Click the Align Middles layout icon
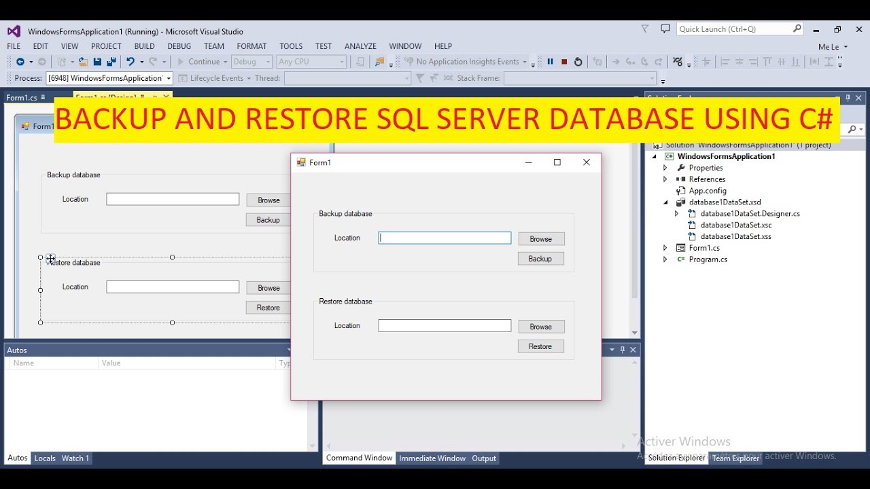Screen dimensions: 870x489 pyautogui.click(x=782, y=62)
